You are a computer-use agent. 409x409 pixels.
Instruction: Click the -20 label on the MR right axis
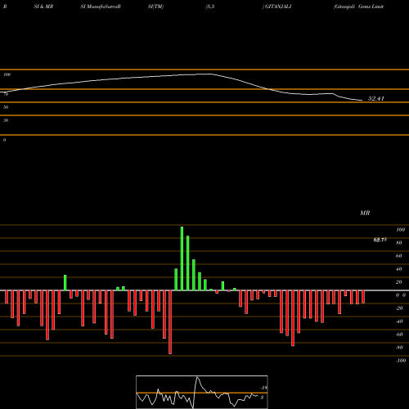pyautogui.click(x=399, y=308)
